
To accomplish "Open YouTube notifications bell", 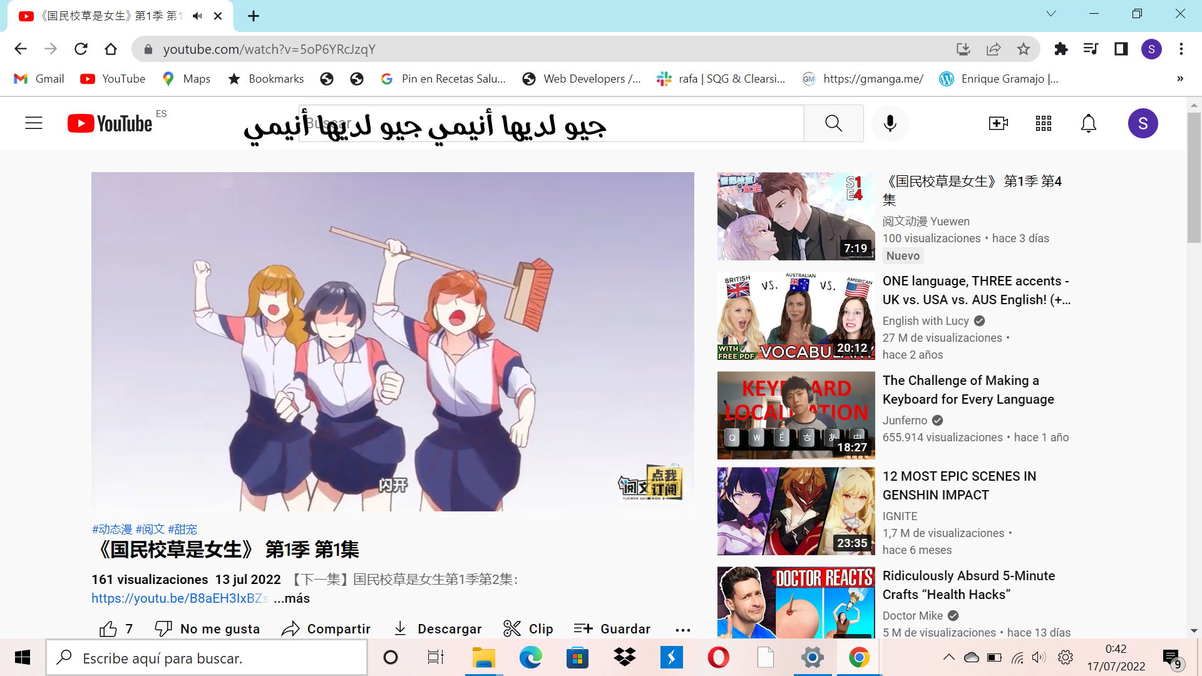I will pyautogui.click(x=1089, y=123).
